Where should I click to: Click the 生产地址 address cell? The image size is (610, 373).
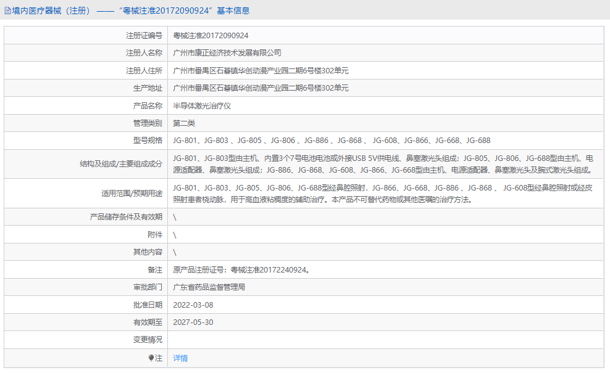[x=259, y=88]
